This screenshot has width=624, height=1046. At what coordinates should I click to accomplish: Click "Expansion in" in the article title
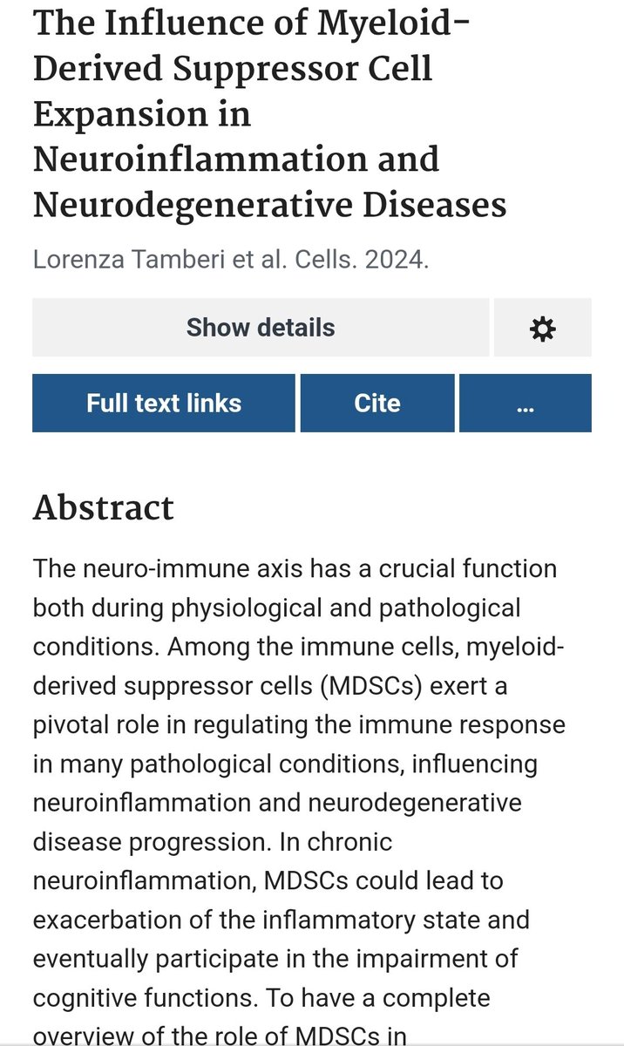[141, 114]
